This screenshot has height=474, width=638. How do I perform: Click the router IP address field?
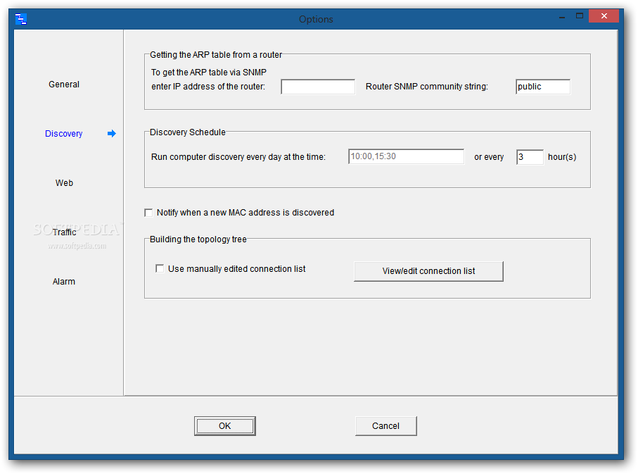(x=318, y=87)
